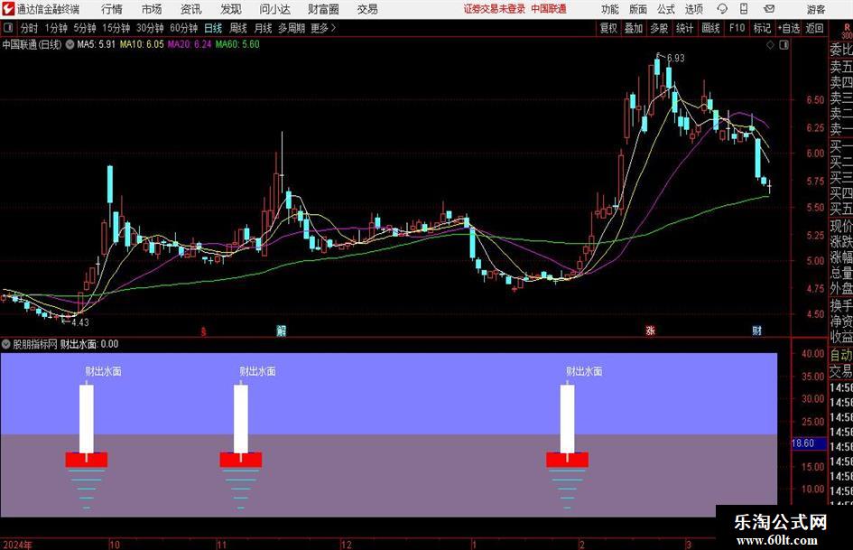Image resolution: width=853 pixels, height=550 pixels.
Task: Open the envelope message icon
Action: pyautogui.click(x=769, y=9)
